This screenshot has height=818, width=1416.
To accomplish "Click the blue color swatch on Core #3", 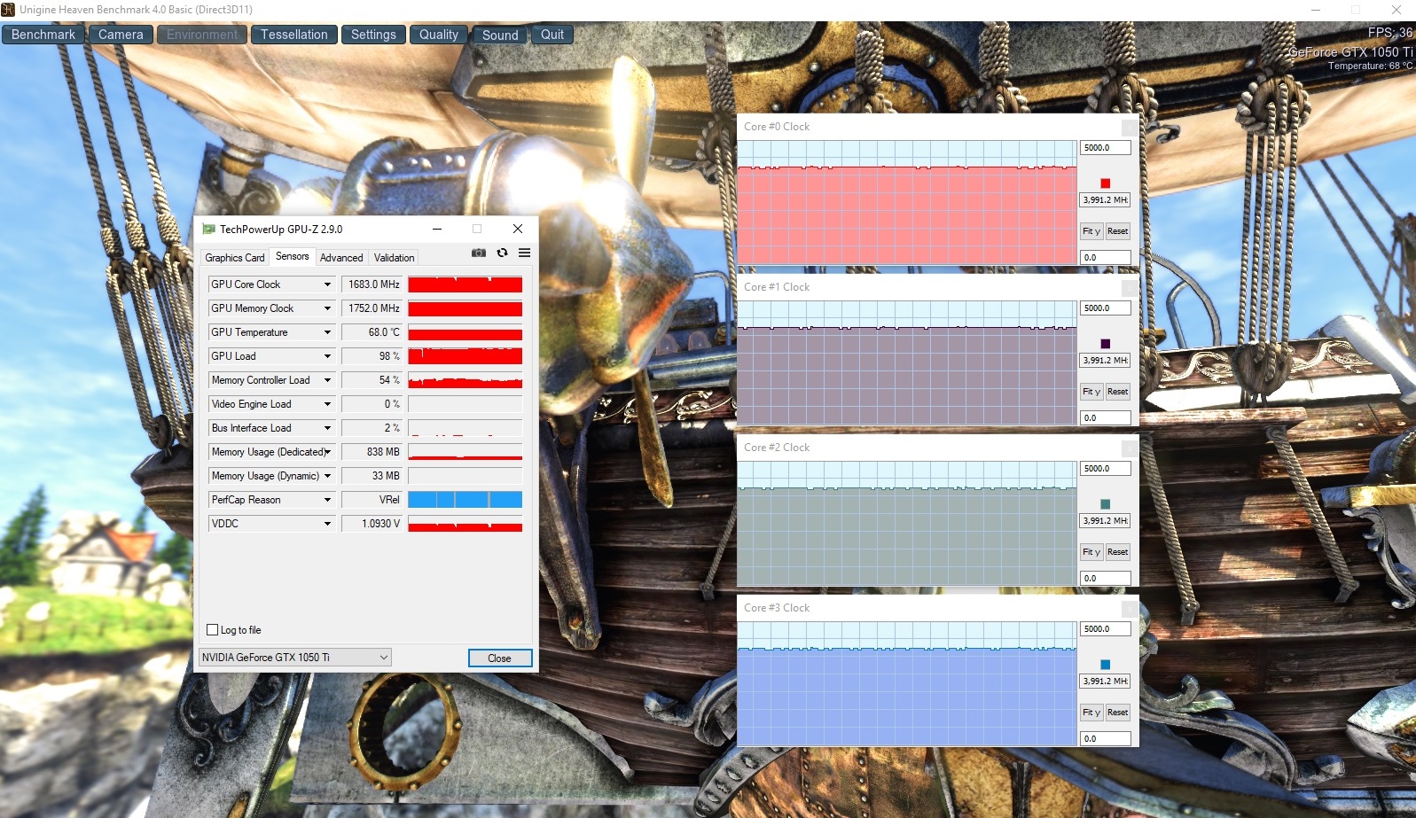I will 1105,665.
